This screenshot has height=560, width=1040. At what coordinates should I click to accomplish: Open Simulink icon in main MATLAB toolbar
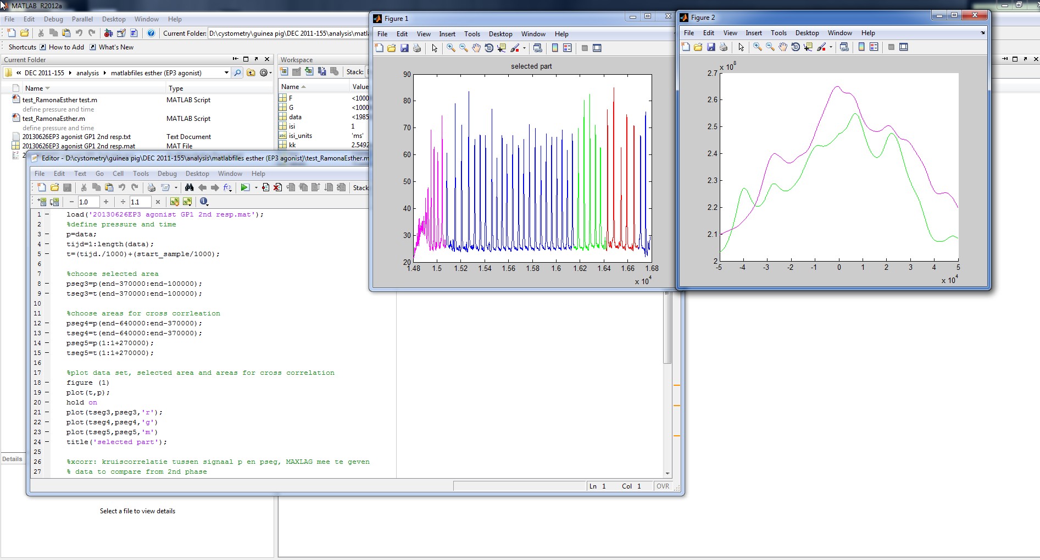(x=108, y=34)
